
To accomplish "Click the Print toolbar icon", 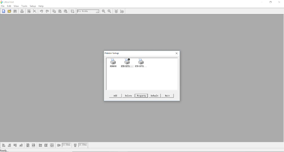I will pos(22,11).
